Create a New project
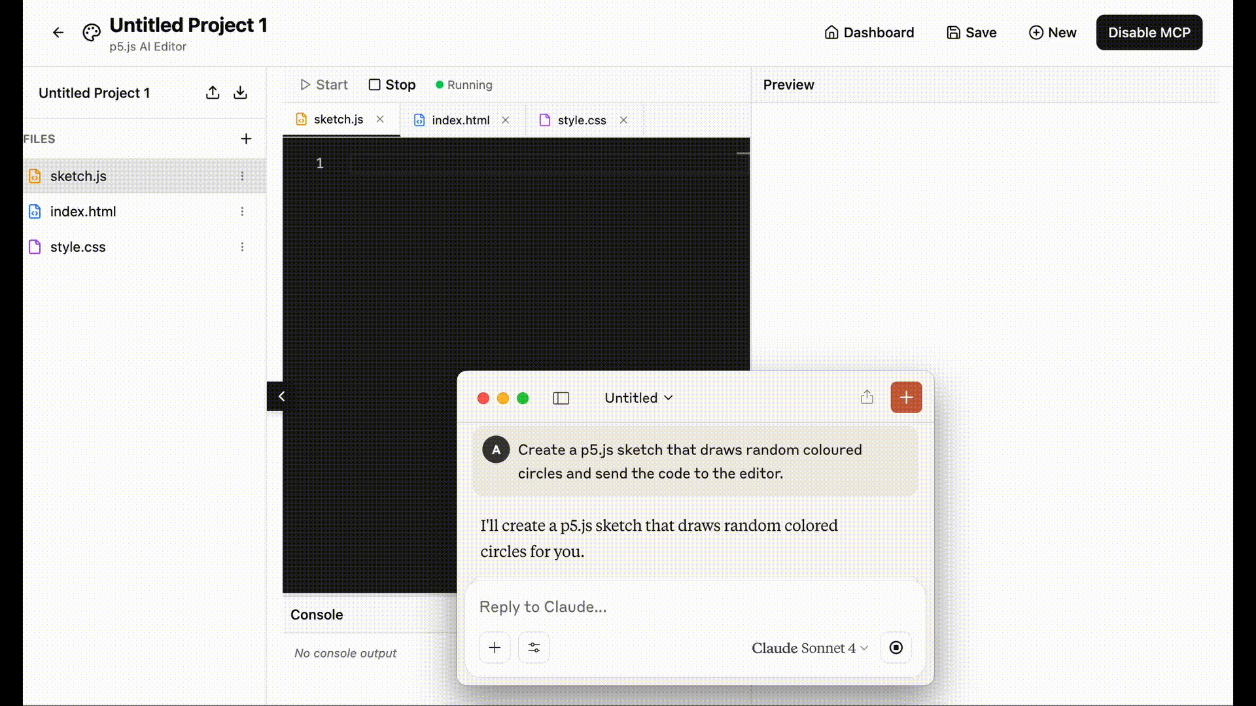The width and height of the screenshot is (1256, 706). tap(1053, 33)
